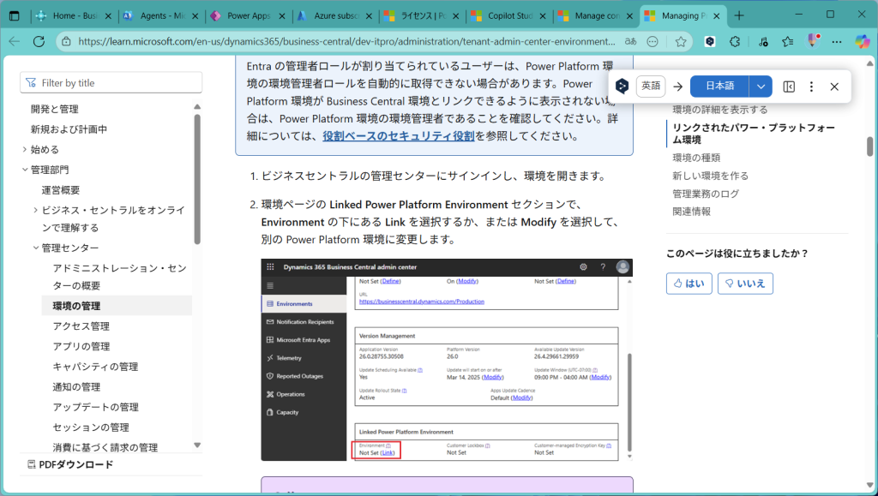Click the side panel icon in the DeepL popup
The image size is (878, 496).
(x=789, y=87)
